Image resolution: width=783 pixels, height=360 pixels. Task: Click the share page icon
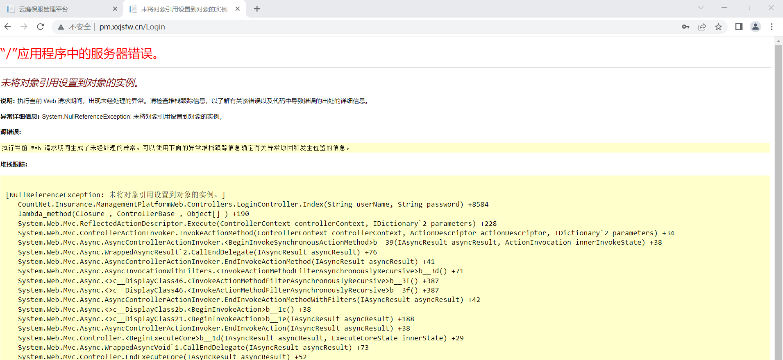click(x=702, y=27)
